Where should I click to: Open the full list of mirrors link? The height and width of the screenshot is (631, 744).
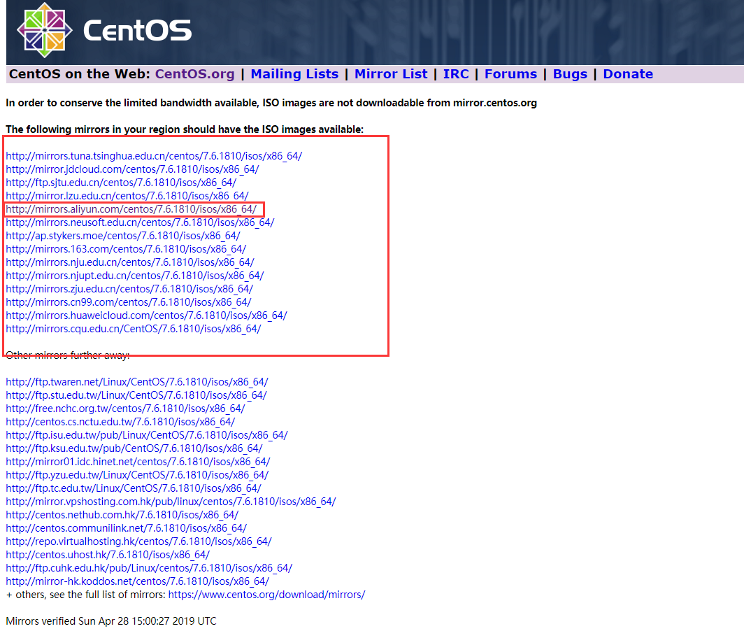(x=266, y=595)
